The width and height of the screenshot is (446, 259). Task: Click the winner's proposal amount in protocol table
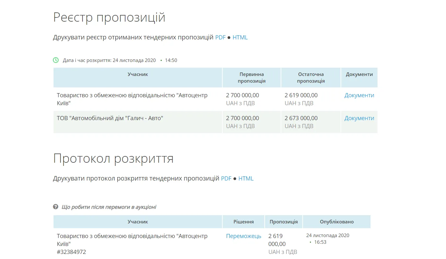tap(277, 240)
